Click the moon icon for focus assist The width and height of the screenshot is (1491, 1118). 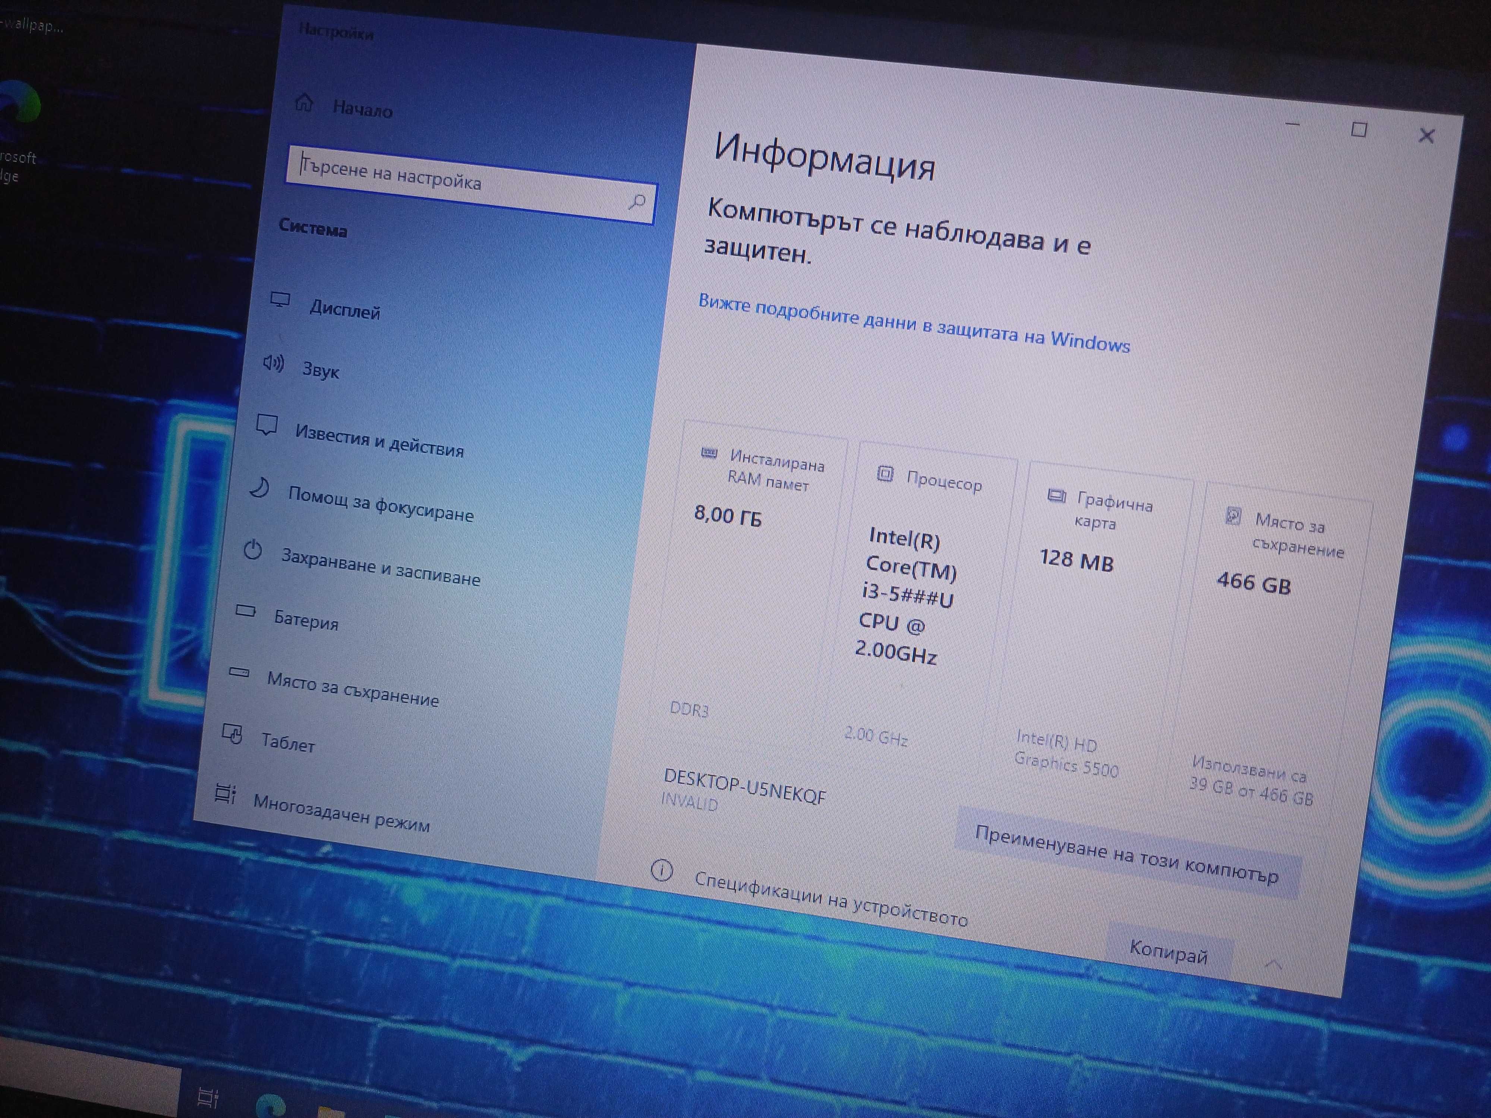pyautogui.click(x=259, y=487)
